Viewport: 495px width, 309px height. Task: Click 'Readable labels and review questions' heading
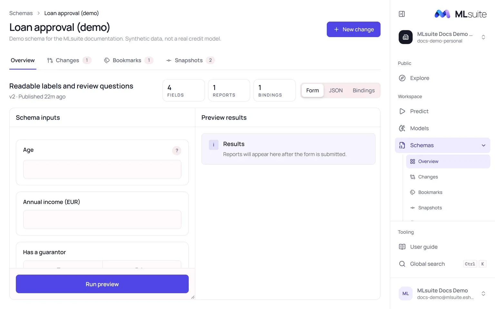tap(71, 86)
